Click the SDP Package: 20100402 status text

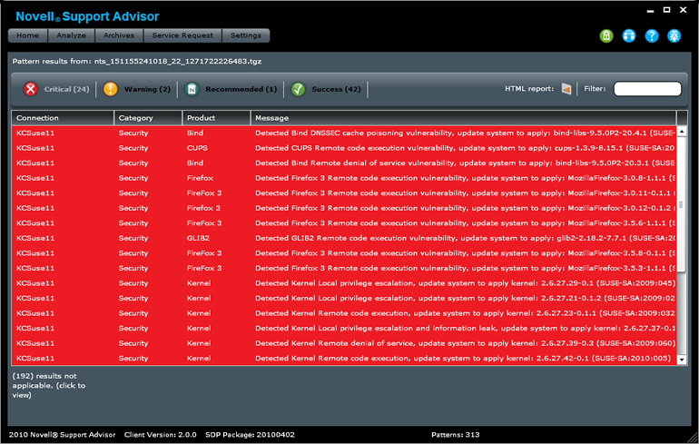click(x=250, y=435)
